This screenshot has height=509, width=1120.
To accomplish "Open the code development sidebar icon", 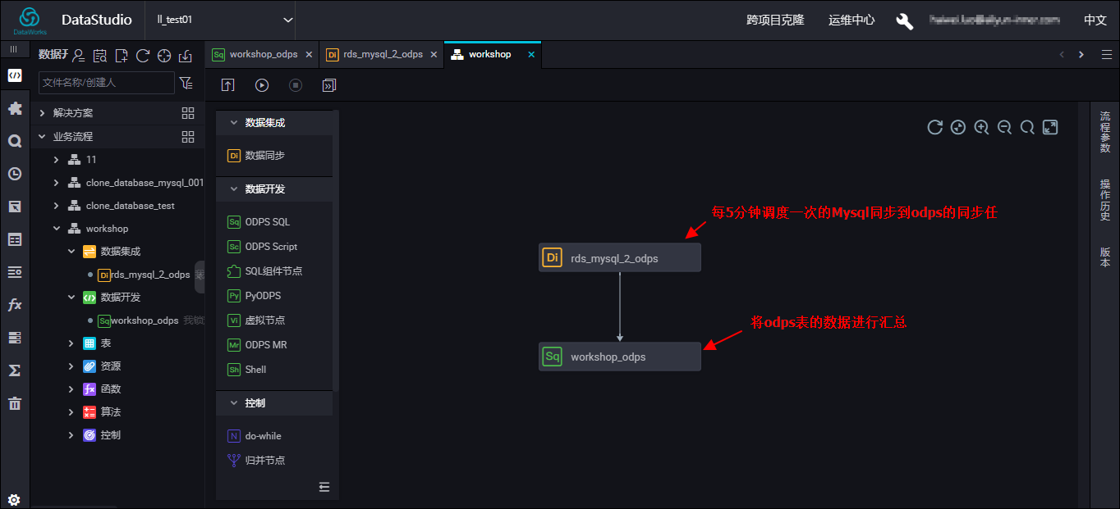I will click(15, 75).
